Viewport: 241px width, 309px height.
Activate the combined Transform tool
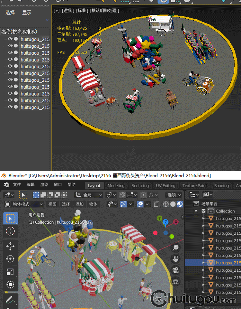click(x=11, y=284)
